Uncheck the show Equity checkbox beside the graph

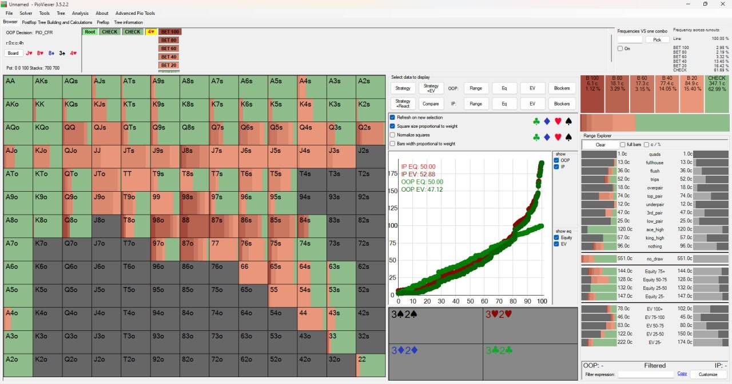(x=556, y=238)
